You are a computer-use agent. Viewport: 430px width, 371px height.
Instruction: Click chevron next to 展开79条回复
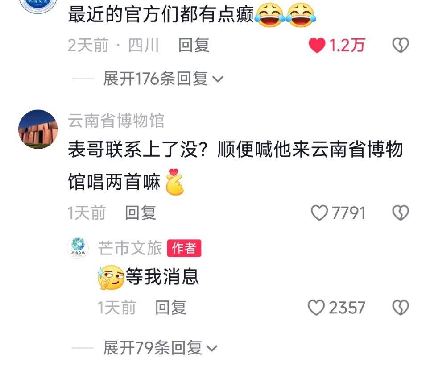[212, 349]
